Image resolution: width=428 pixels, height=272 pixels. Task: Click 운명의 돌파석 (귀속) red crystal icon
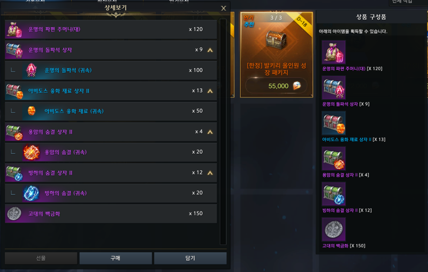31,70
